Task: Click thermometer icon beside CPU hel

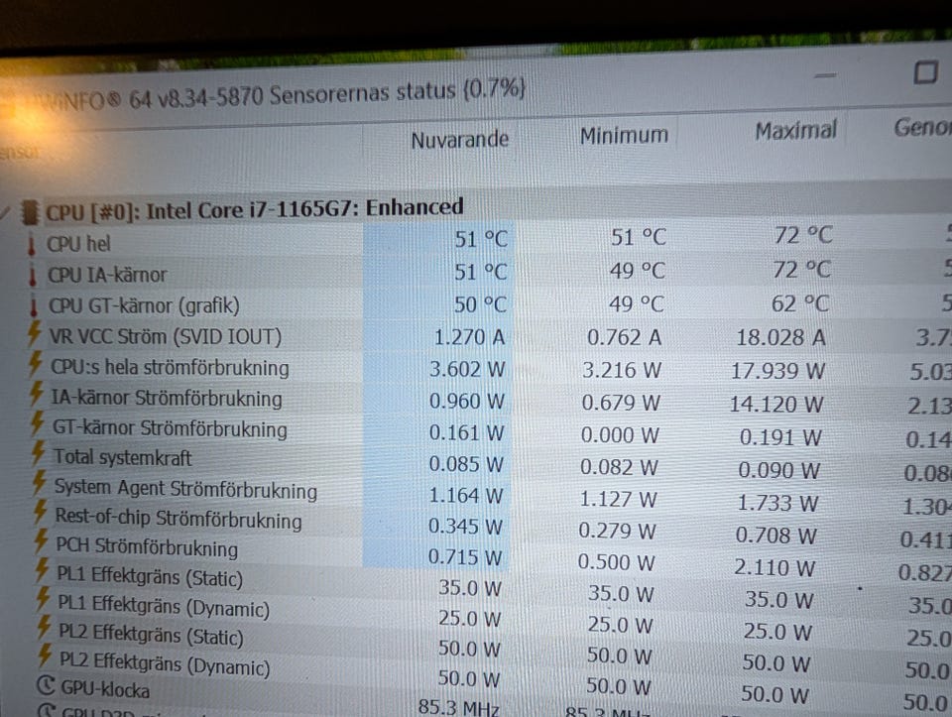Action: point(31,244)
